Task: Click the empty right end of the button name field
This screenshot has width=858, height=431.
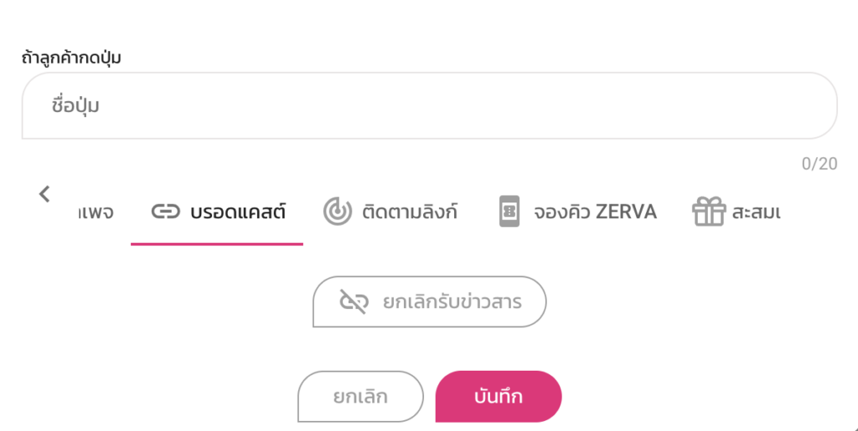Action: (x=754, y=106)
